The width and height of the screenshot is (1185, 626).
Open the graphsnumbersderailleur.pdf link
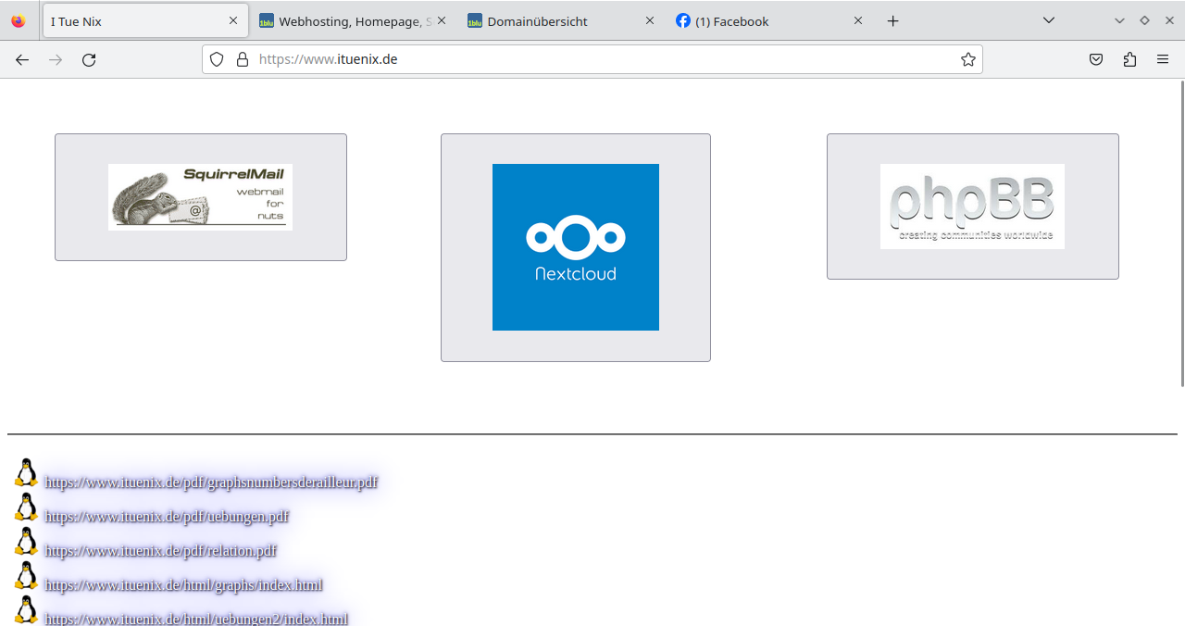coord(211,482)
